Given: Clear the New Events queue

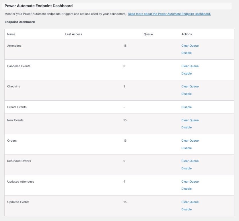Looking at the screenshot, I should pyautogui.click(x=190, y=120).
